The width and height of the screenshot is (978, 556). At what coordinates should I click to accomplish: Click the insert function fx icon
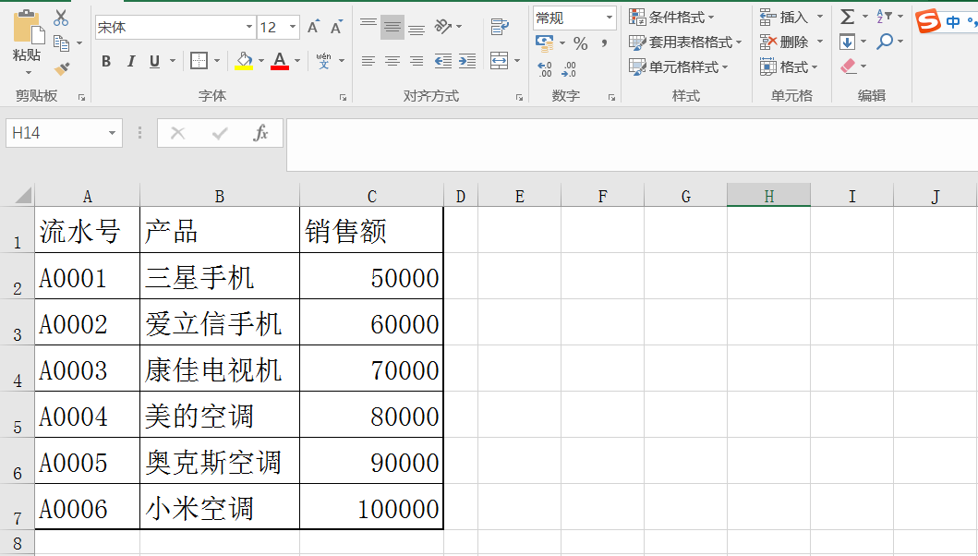pyautogui.click(x=260, y=133)
